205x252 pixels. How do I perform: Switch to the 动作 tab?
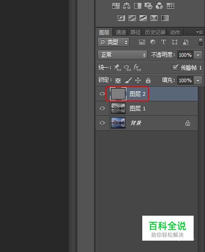click(175, 32)
